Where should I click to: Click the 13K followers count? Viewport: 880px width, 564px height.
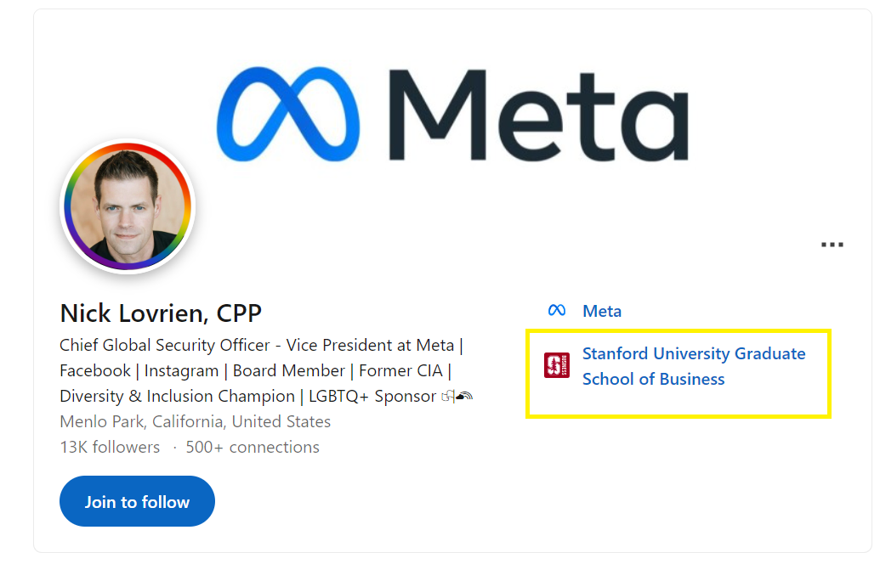(110, 447)
